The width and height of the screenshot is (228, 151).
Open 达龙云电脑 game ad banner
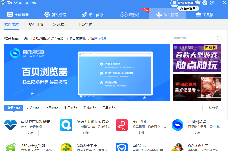(x=197, y=58)
